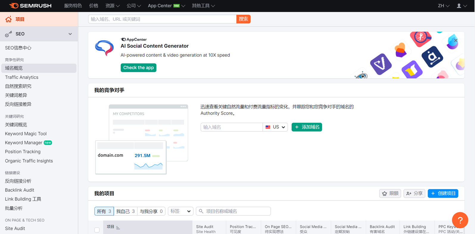Open the 标签 filter dropdown
The image size is (475, 234).
coord(180,211)
